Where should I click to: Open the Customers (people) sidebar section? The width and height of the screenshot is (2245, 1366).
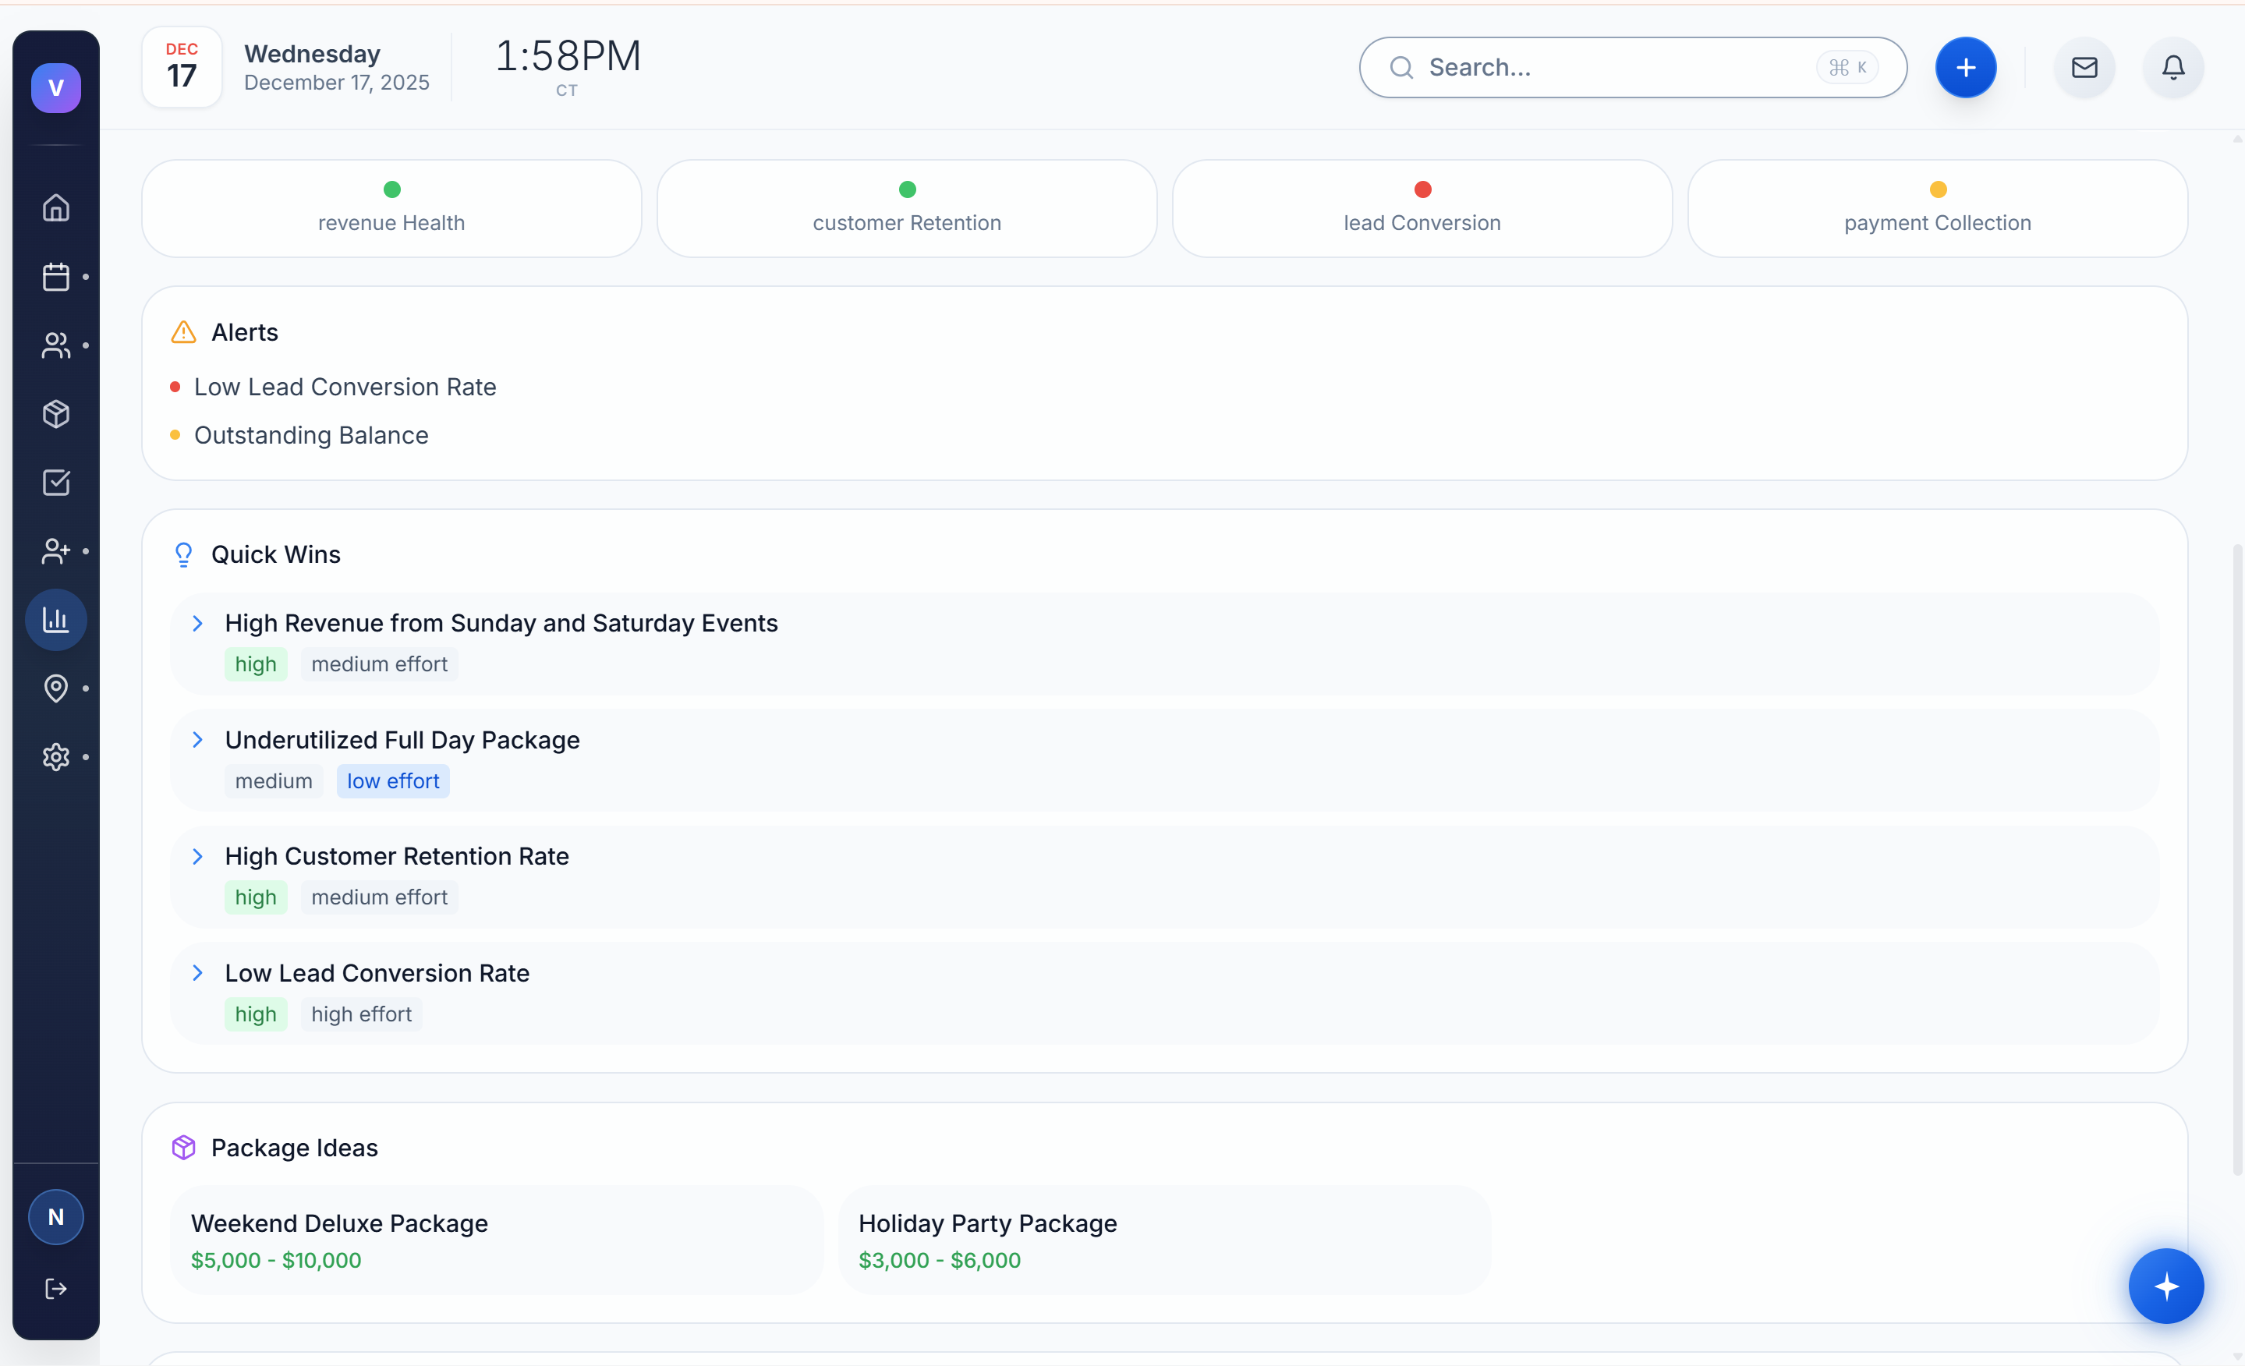[55, 345]
